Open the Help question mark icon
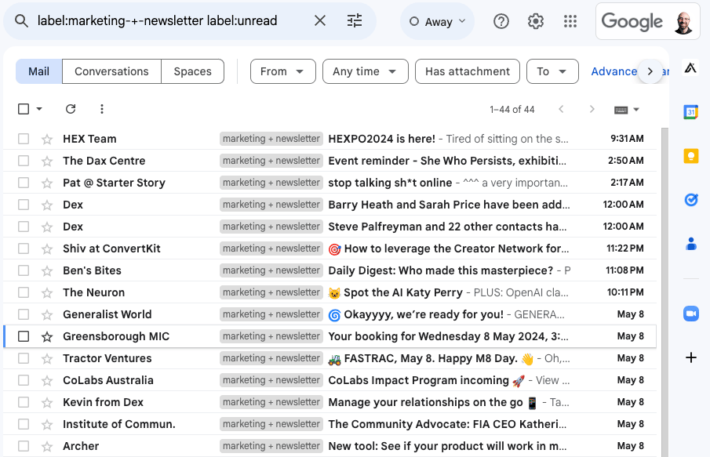 point(501,21)
